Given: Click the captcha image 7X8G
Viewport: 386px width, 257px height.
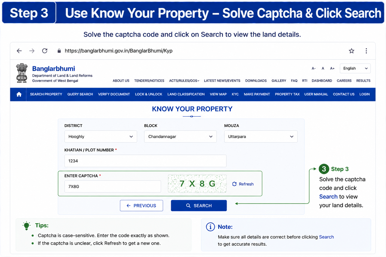Looking at the screenshot, I should tap(197, 184).
